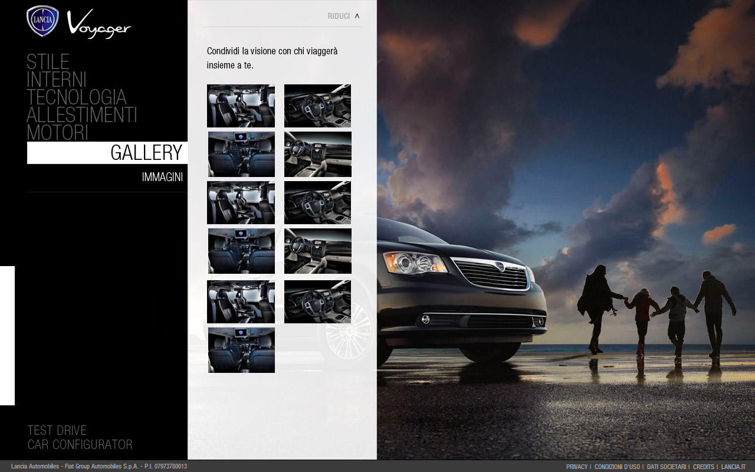The height and width of the screenshot is (472, 755).
Task: Open second row right dashboard thumbnail
Action: [x=318, y=154]
